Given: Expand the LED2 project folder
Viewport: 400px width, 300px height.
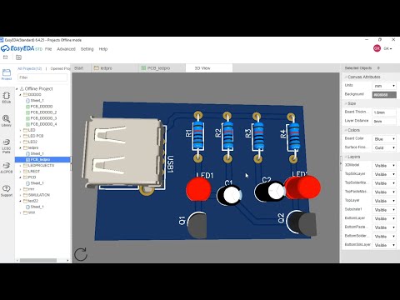Looking at the screenshot, I should [x=20, y=142].
